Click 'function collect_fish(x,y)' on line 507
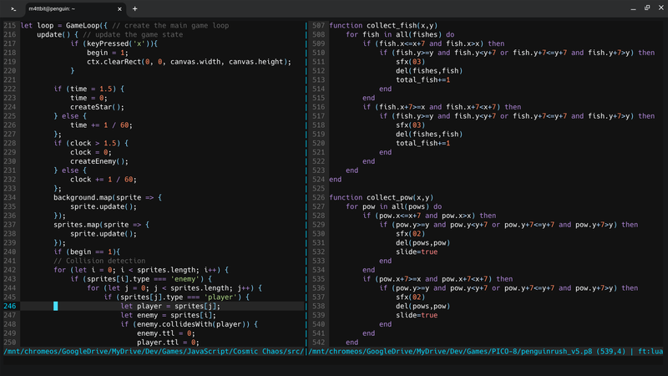 383,26
